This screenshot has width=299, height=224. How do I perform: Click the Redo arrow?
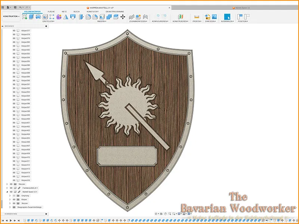[27, 7]
